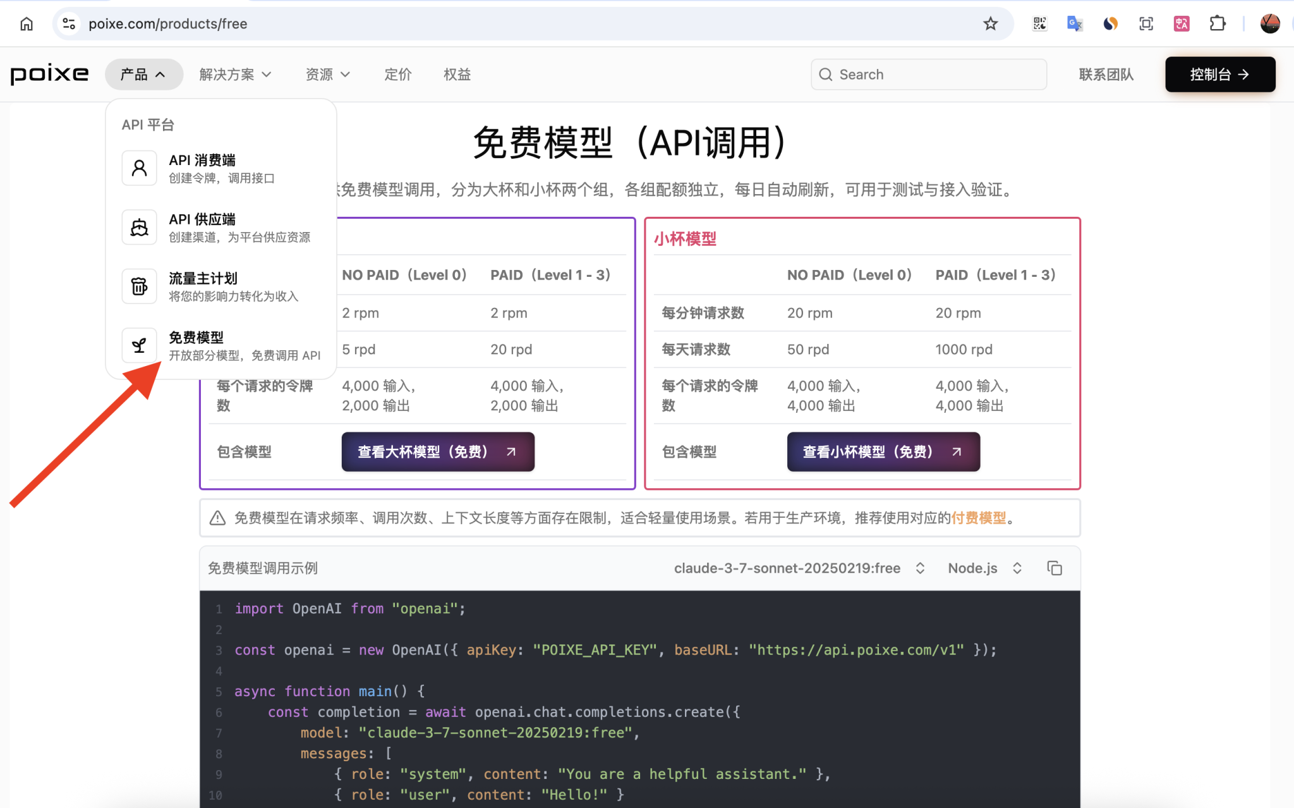Click the API 消费端 person icon
Viewport: 1294px width, 808px height.
139,168
